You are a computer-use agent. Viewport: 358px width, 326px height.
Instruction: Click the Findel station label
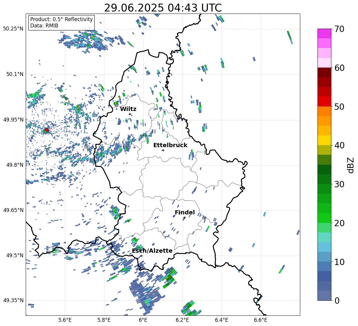(x=185, y=212)
